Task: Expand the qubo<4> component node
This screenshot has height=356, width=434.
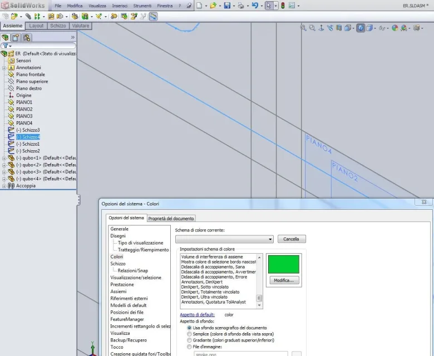Action: tap(4, 179)
